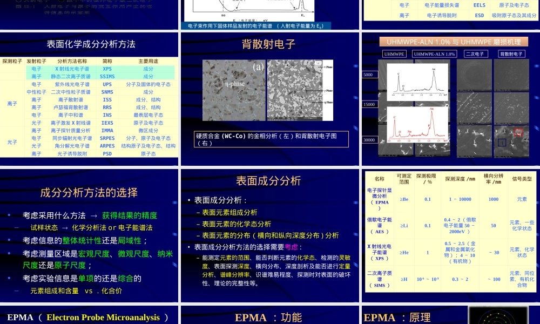The width and height of the screenshot is (540, 324).
Task: Select the slide titled 表面化学成分分析方法
Action: pos(89,99)
